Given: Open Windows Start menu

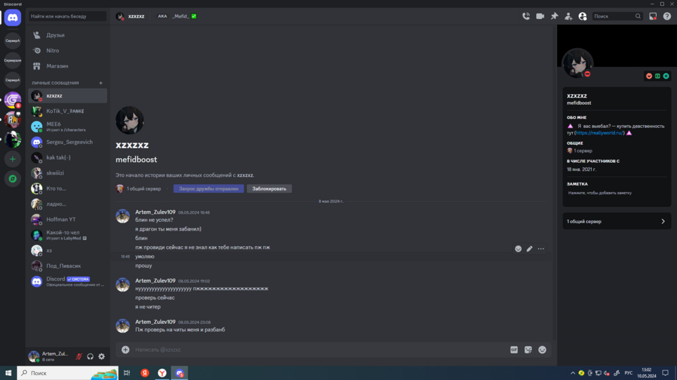Looking at the screenshot, I should pos(8,373).
